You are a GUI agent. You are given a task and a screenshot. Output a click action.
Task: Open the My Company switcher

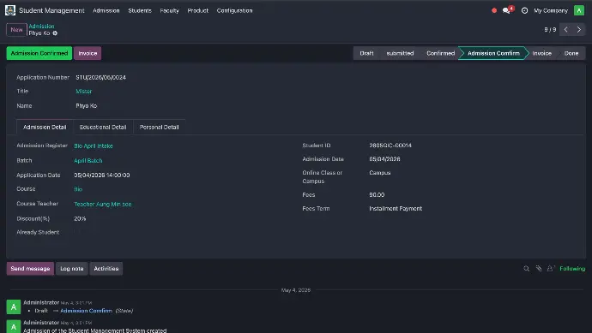coord(551,10)
